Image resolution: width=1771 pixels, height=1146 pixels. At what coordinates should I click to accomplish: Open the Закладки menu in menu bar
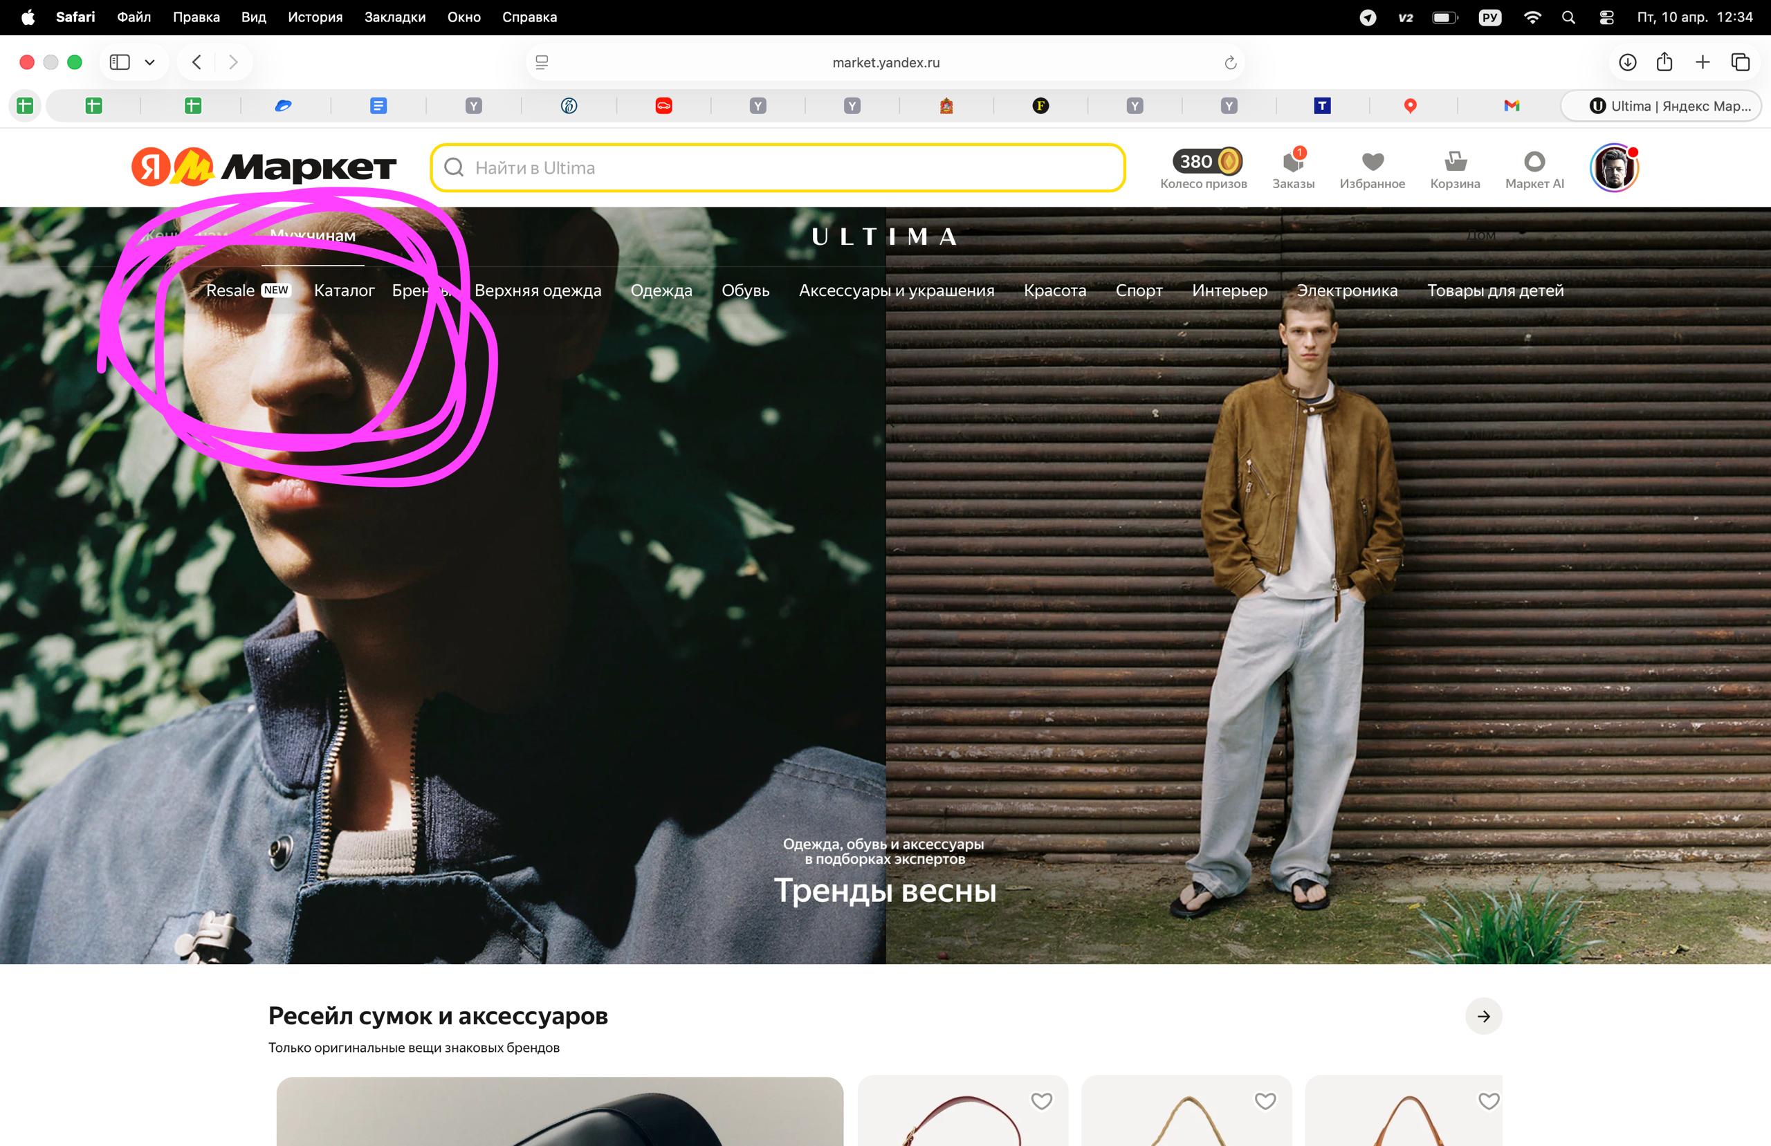pos(394,17)
